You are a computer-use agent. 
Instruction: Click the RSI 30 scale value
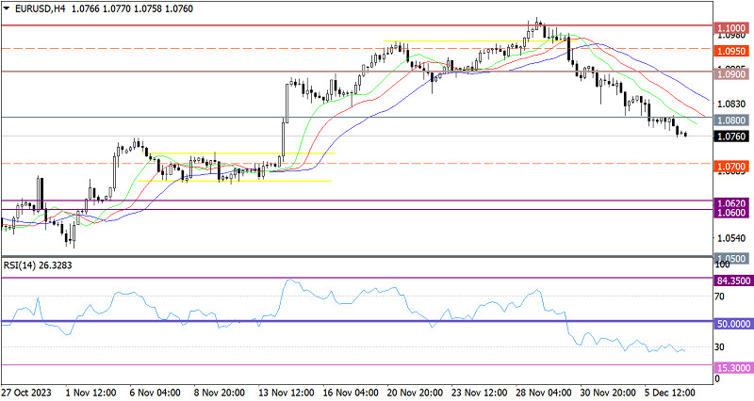click(720, 346)
